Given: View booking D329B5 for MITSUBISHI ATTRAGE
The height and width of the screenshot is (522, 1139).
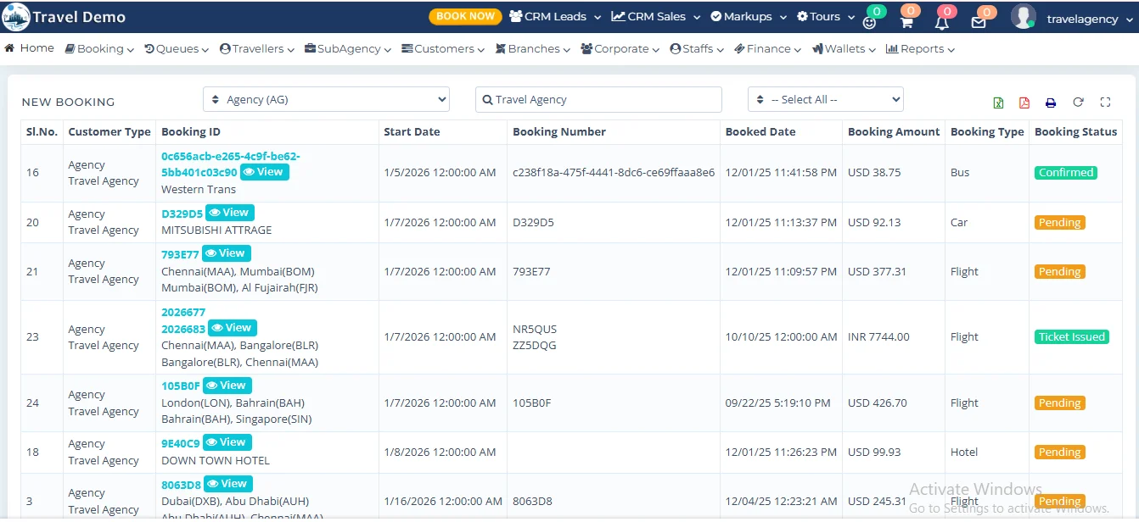Looking at the screenshot, I should click(x=229, y=212).
